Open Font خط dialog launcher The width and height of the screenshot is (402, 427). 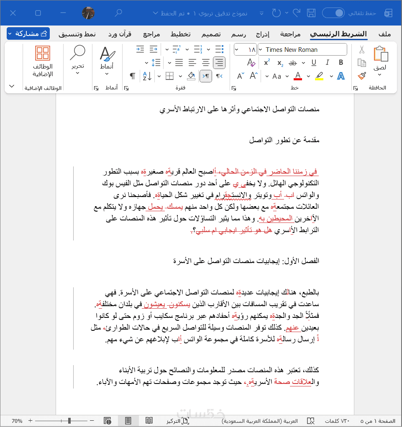[x=234, y=88]
